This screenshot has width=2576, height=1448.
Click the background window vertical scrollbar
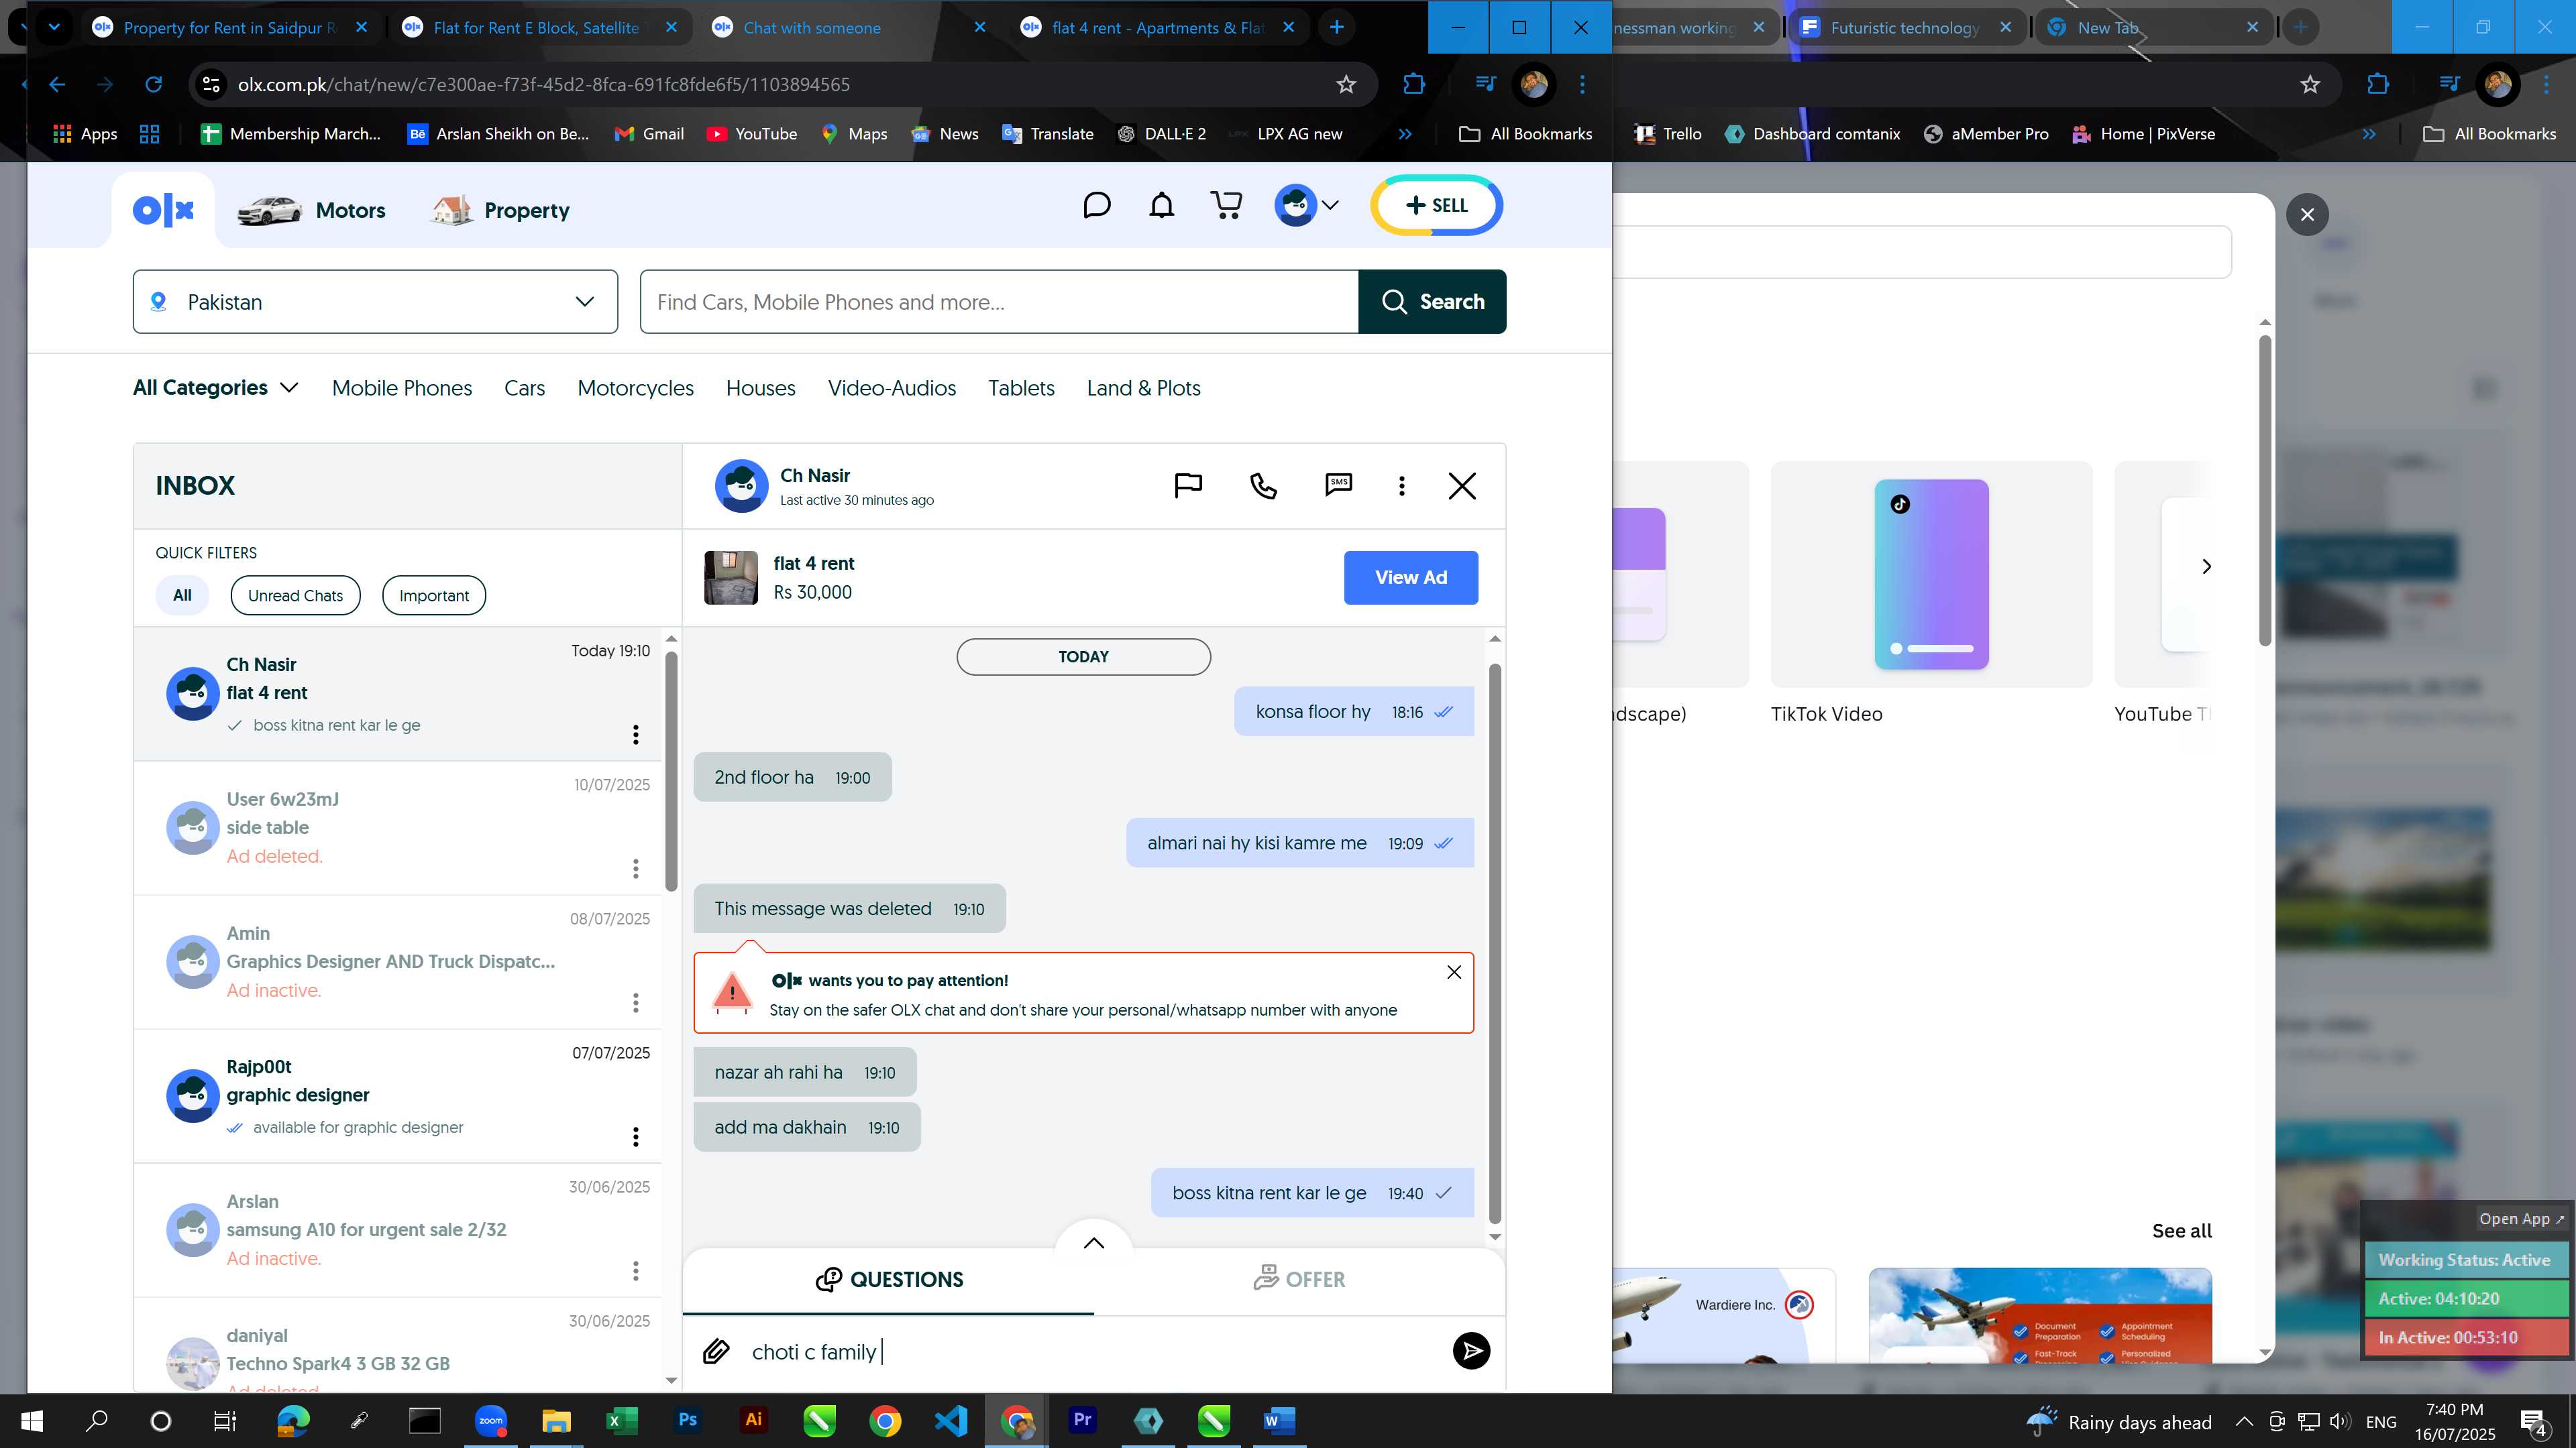(2265, 489)
